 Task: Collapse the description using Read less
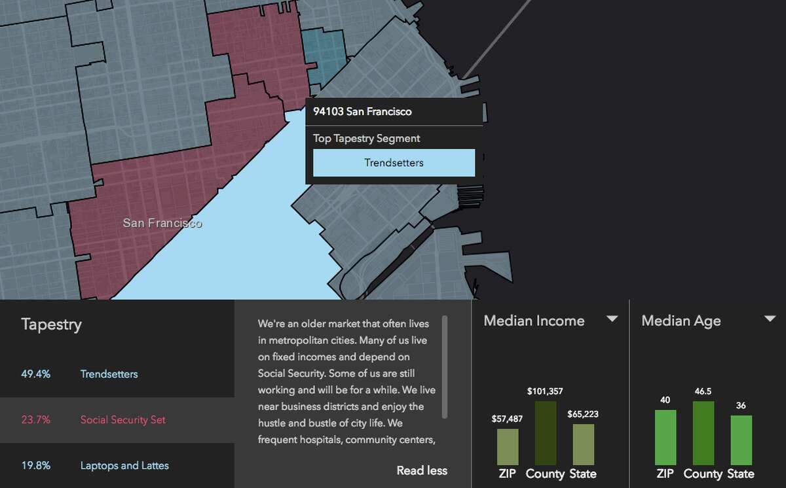[x=421, y=470]
